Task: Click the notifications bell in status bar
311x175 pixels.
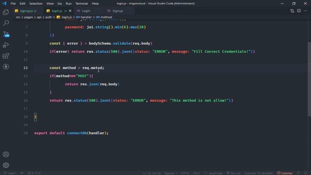Action: coord(306,173)
